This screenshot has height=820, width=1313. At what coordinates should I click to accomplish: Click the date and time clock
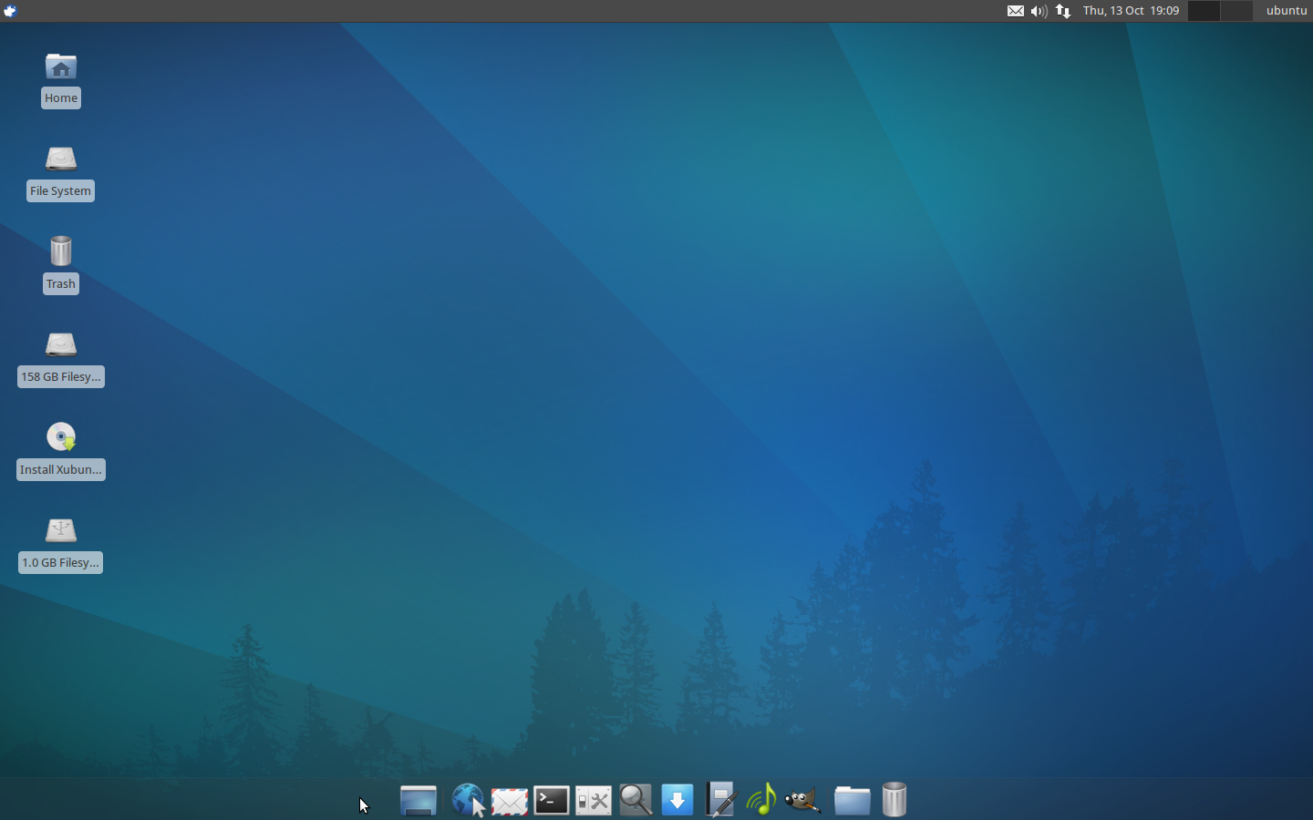(x=1131, y=11)
